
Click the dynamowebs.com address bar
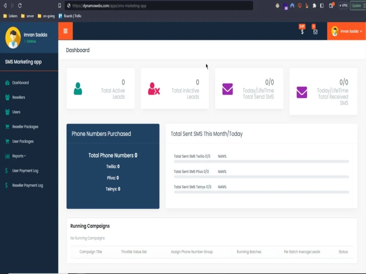159,5
